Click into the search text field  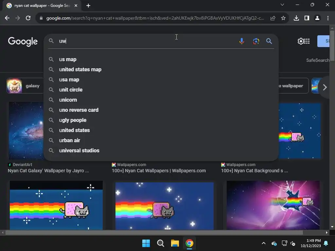(148, 41)
